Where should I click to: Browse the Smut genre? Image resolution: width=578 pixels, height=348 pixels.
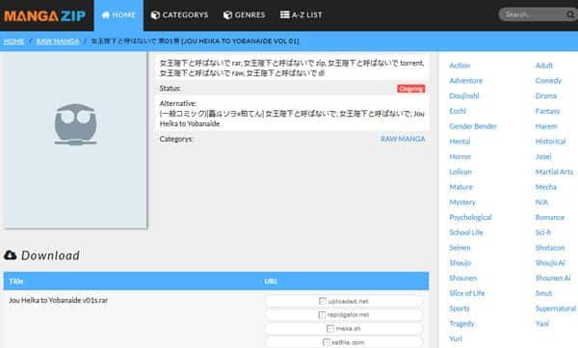tap(543, 293)
